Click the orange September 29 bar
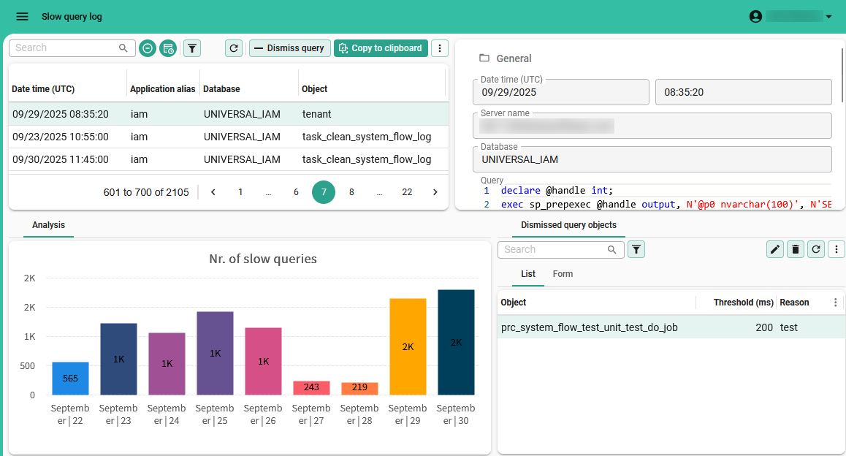Image resolution: width=846 pixels, height=456 pixels. pos(408,346)
